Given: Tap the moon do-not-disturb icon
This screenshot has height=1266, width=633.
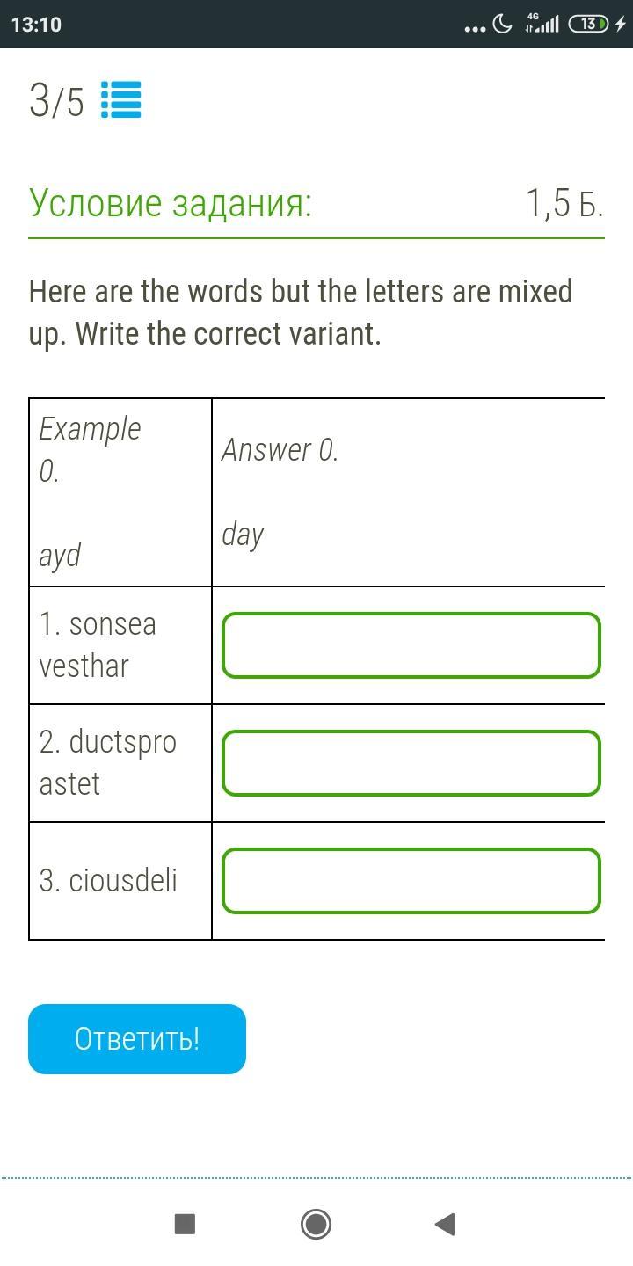Looking at the screenshot, I should coord(503,25).
